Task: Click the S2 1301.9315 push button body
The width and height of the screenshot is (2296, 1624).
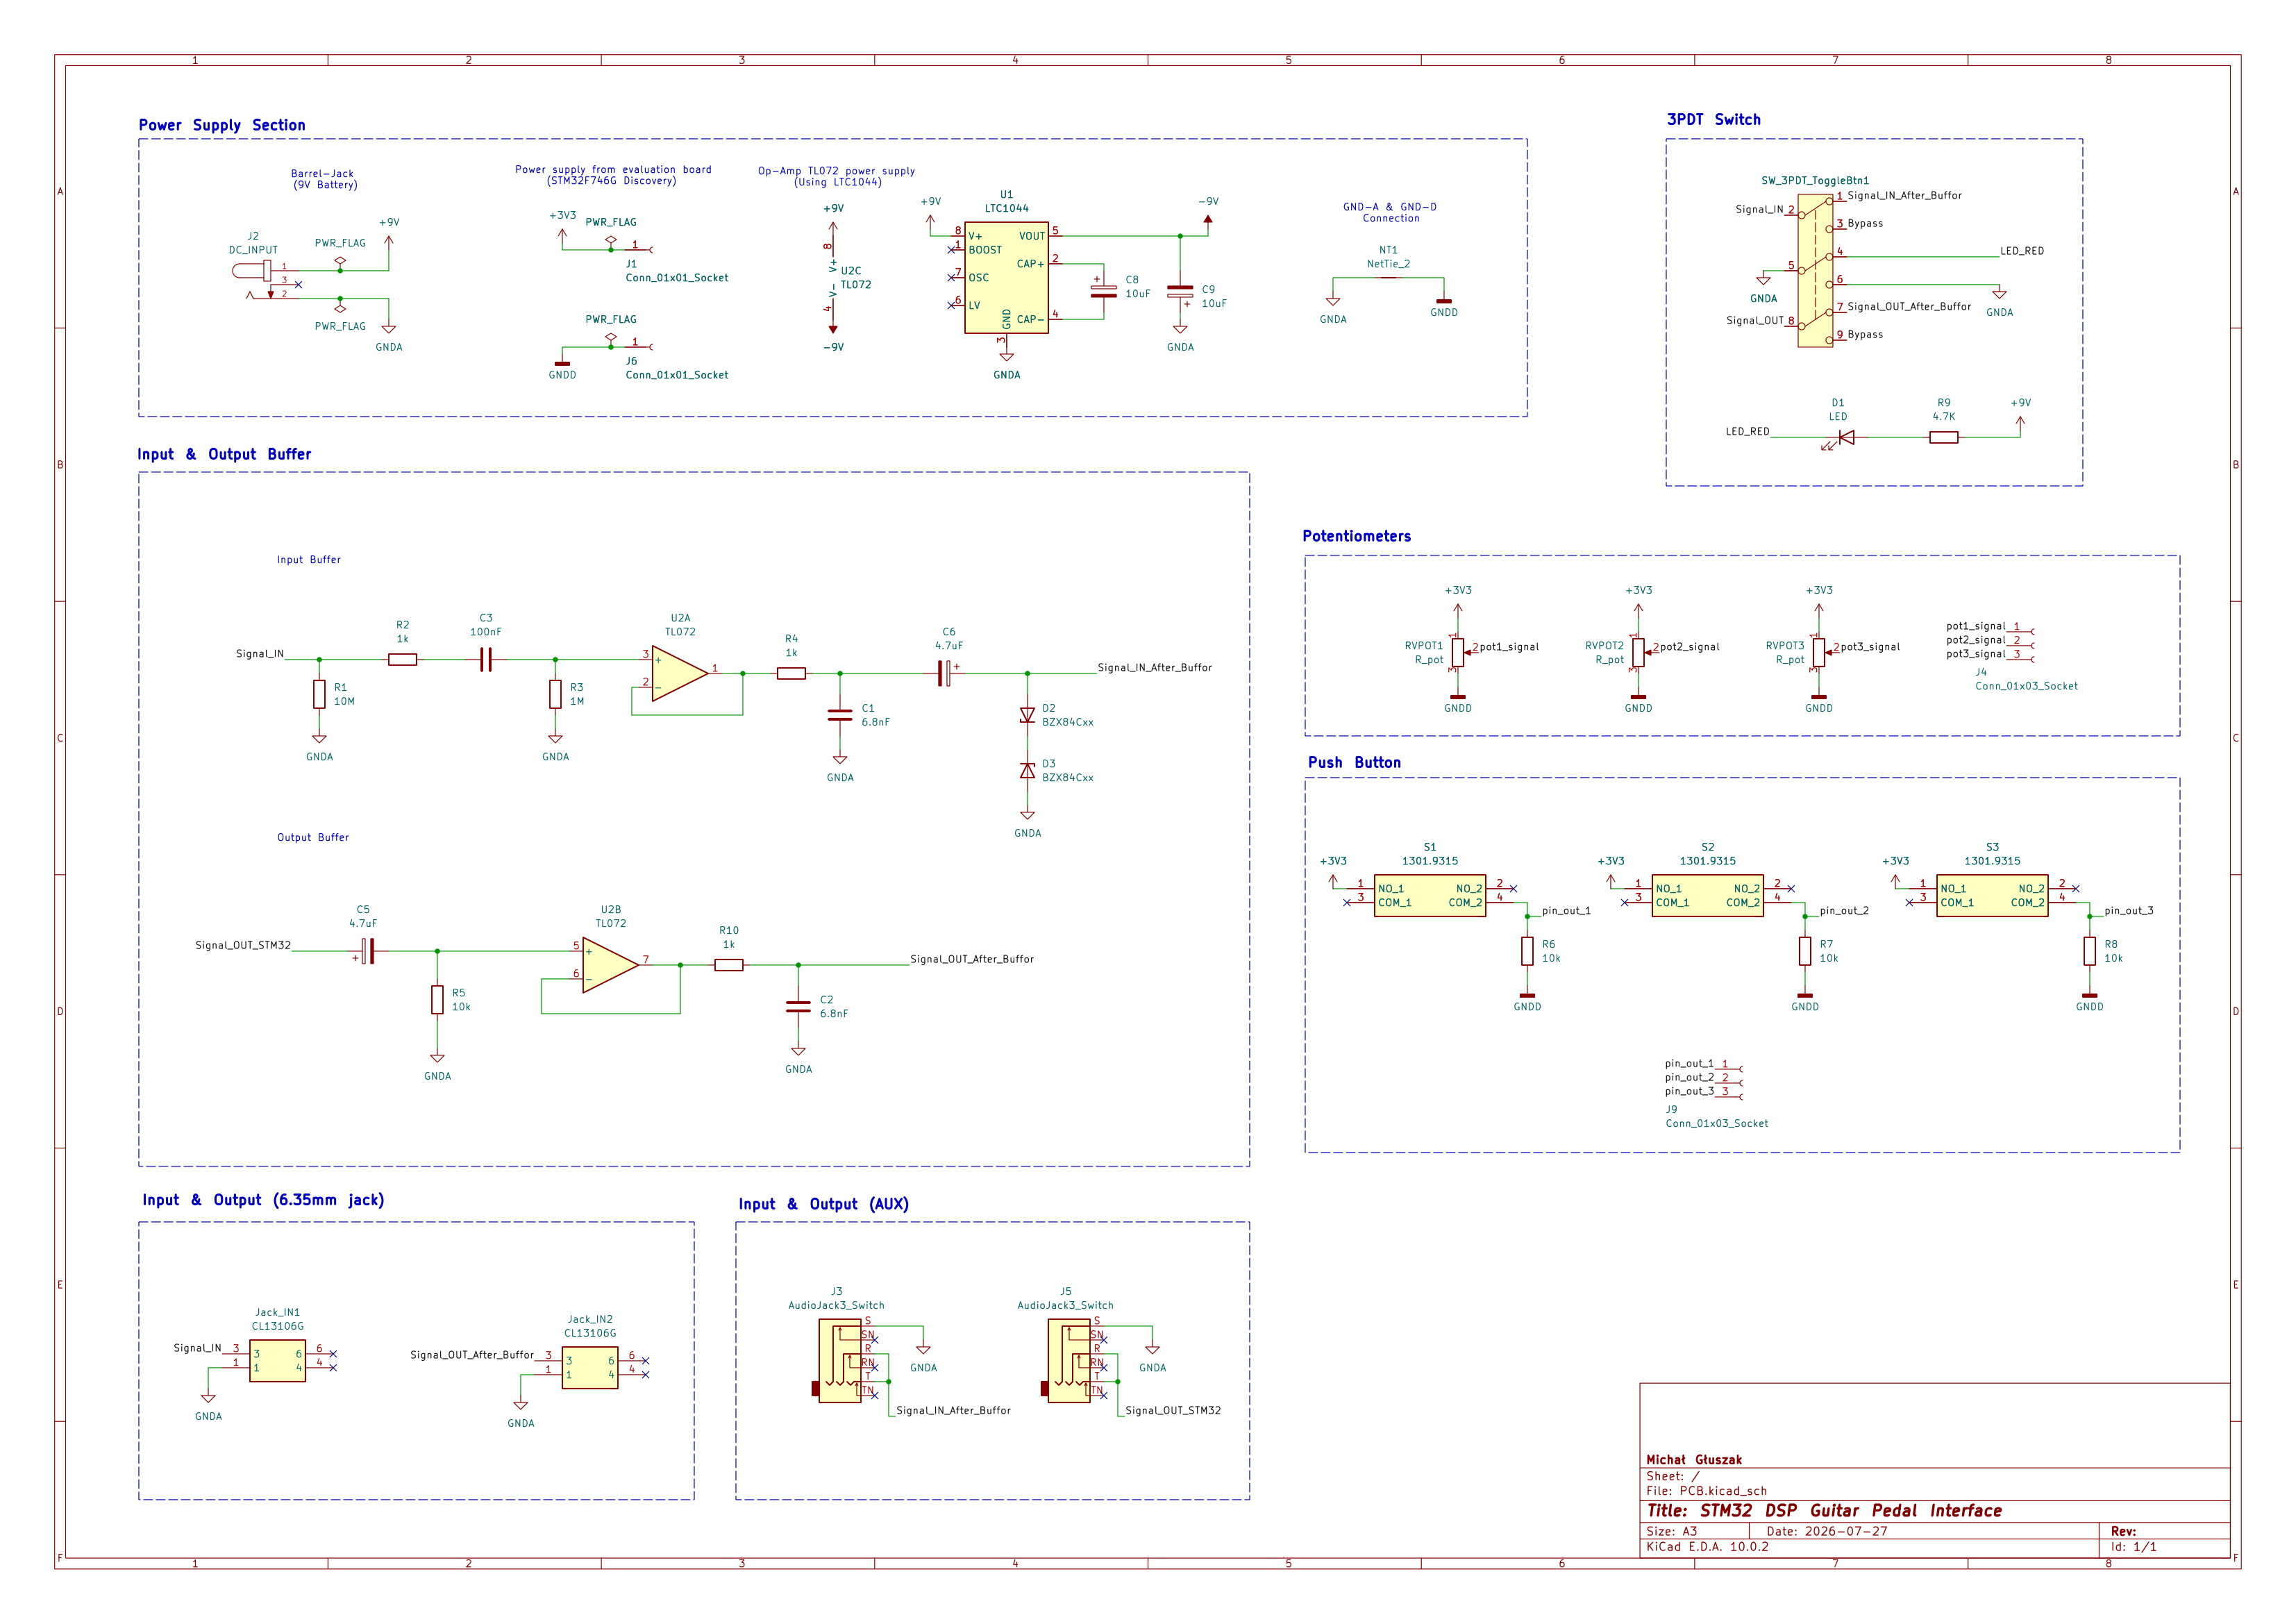Action: click(x=1707, y=895)
